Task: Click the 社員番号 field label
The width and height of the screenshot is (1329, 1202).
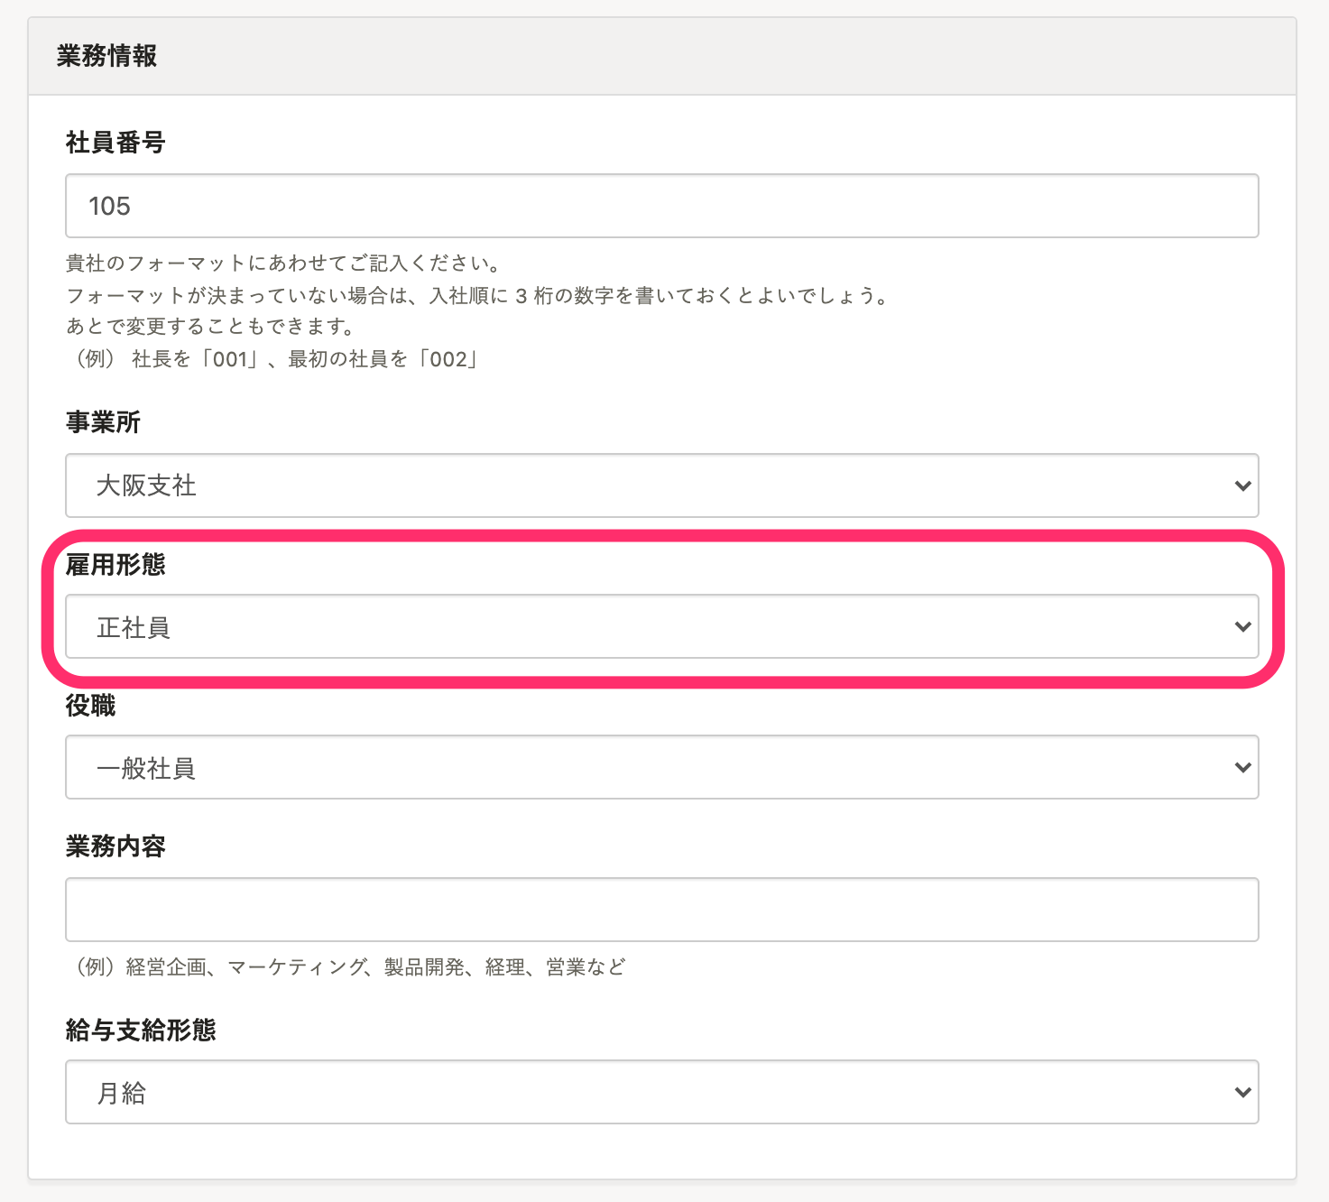Action: [115, 143]
